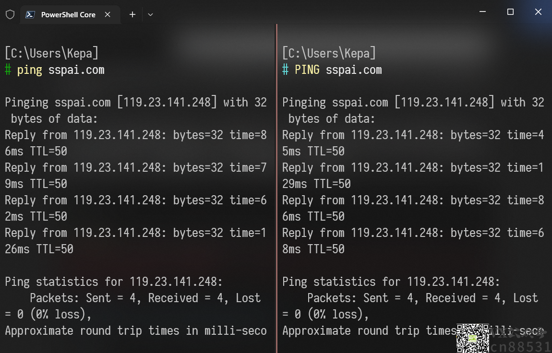
Task: Minimize the terminal window
Action: tap(483, 12)
